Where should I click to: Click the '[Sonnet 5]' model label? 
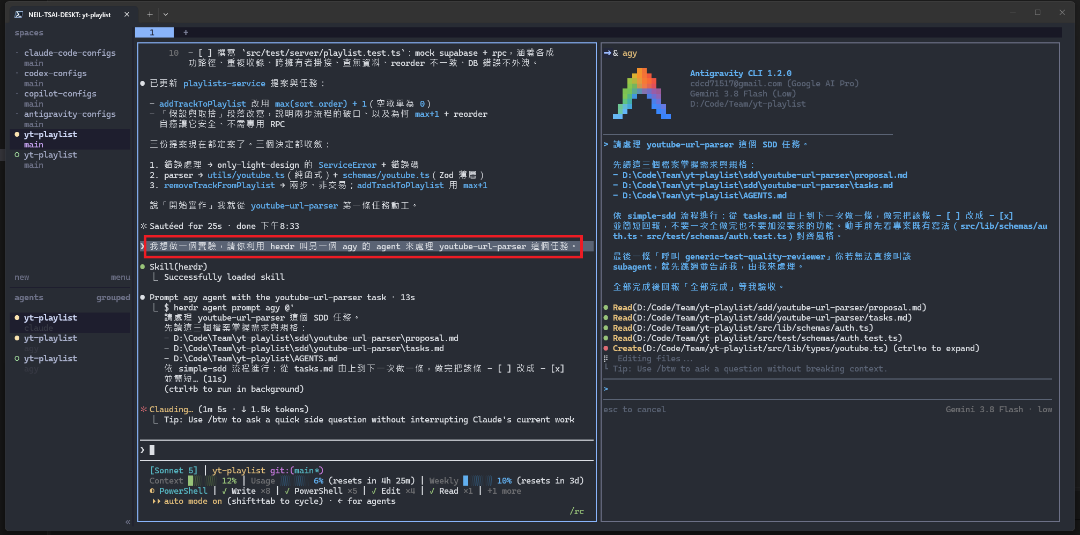click(173, 470)
